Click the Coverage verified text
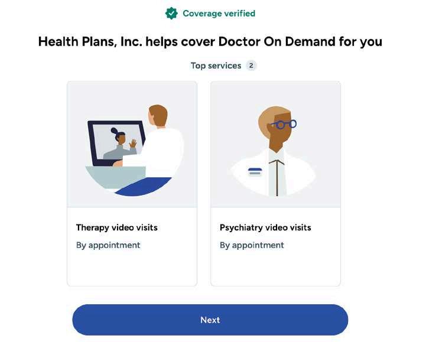439x342 pixels. [x=219, y=14]
